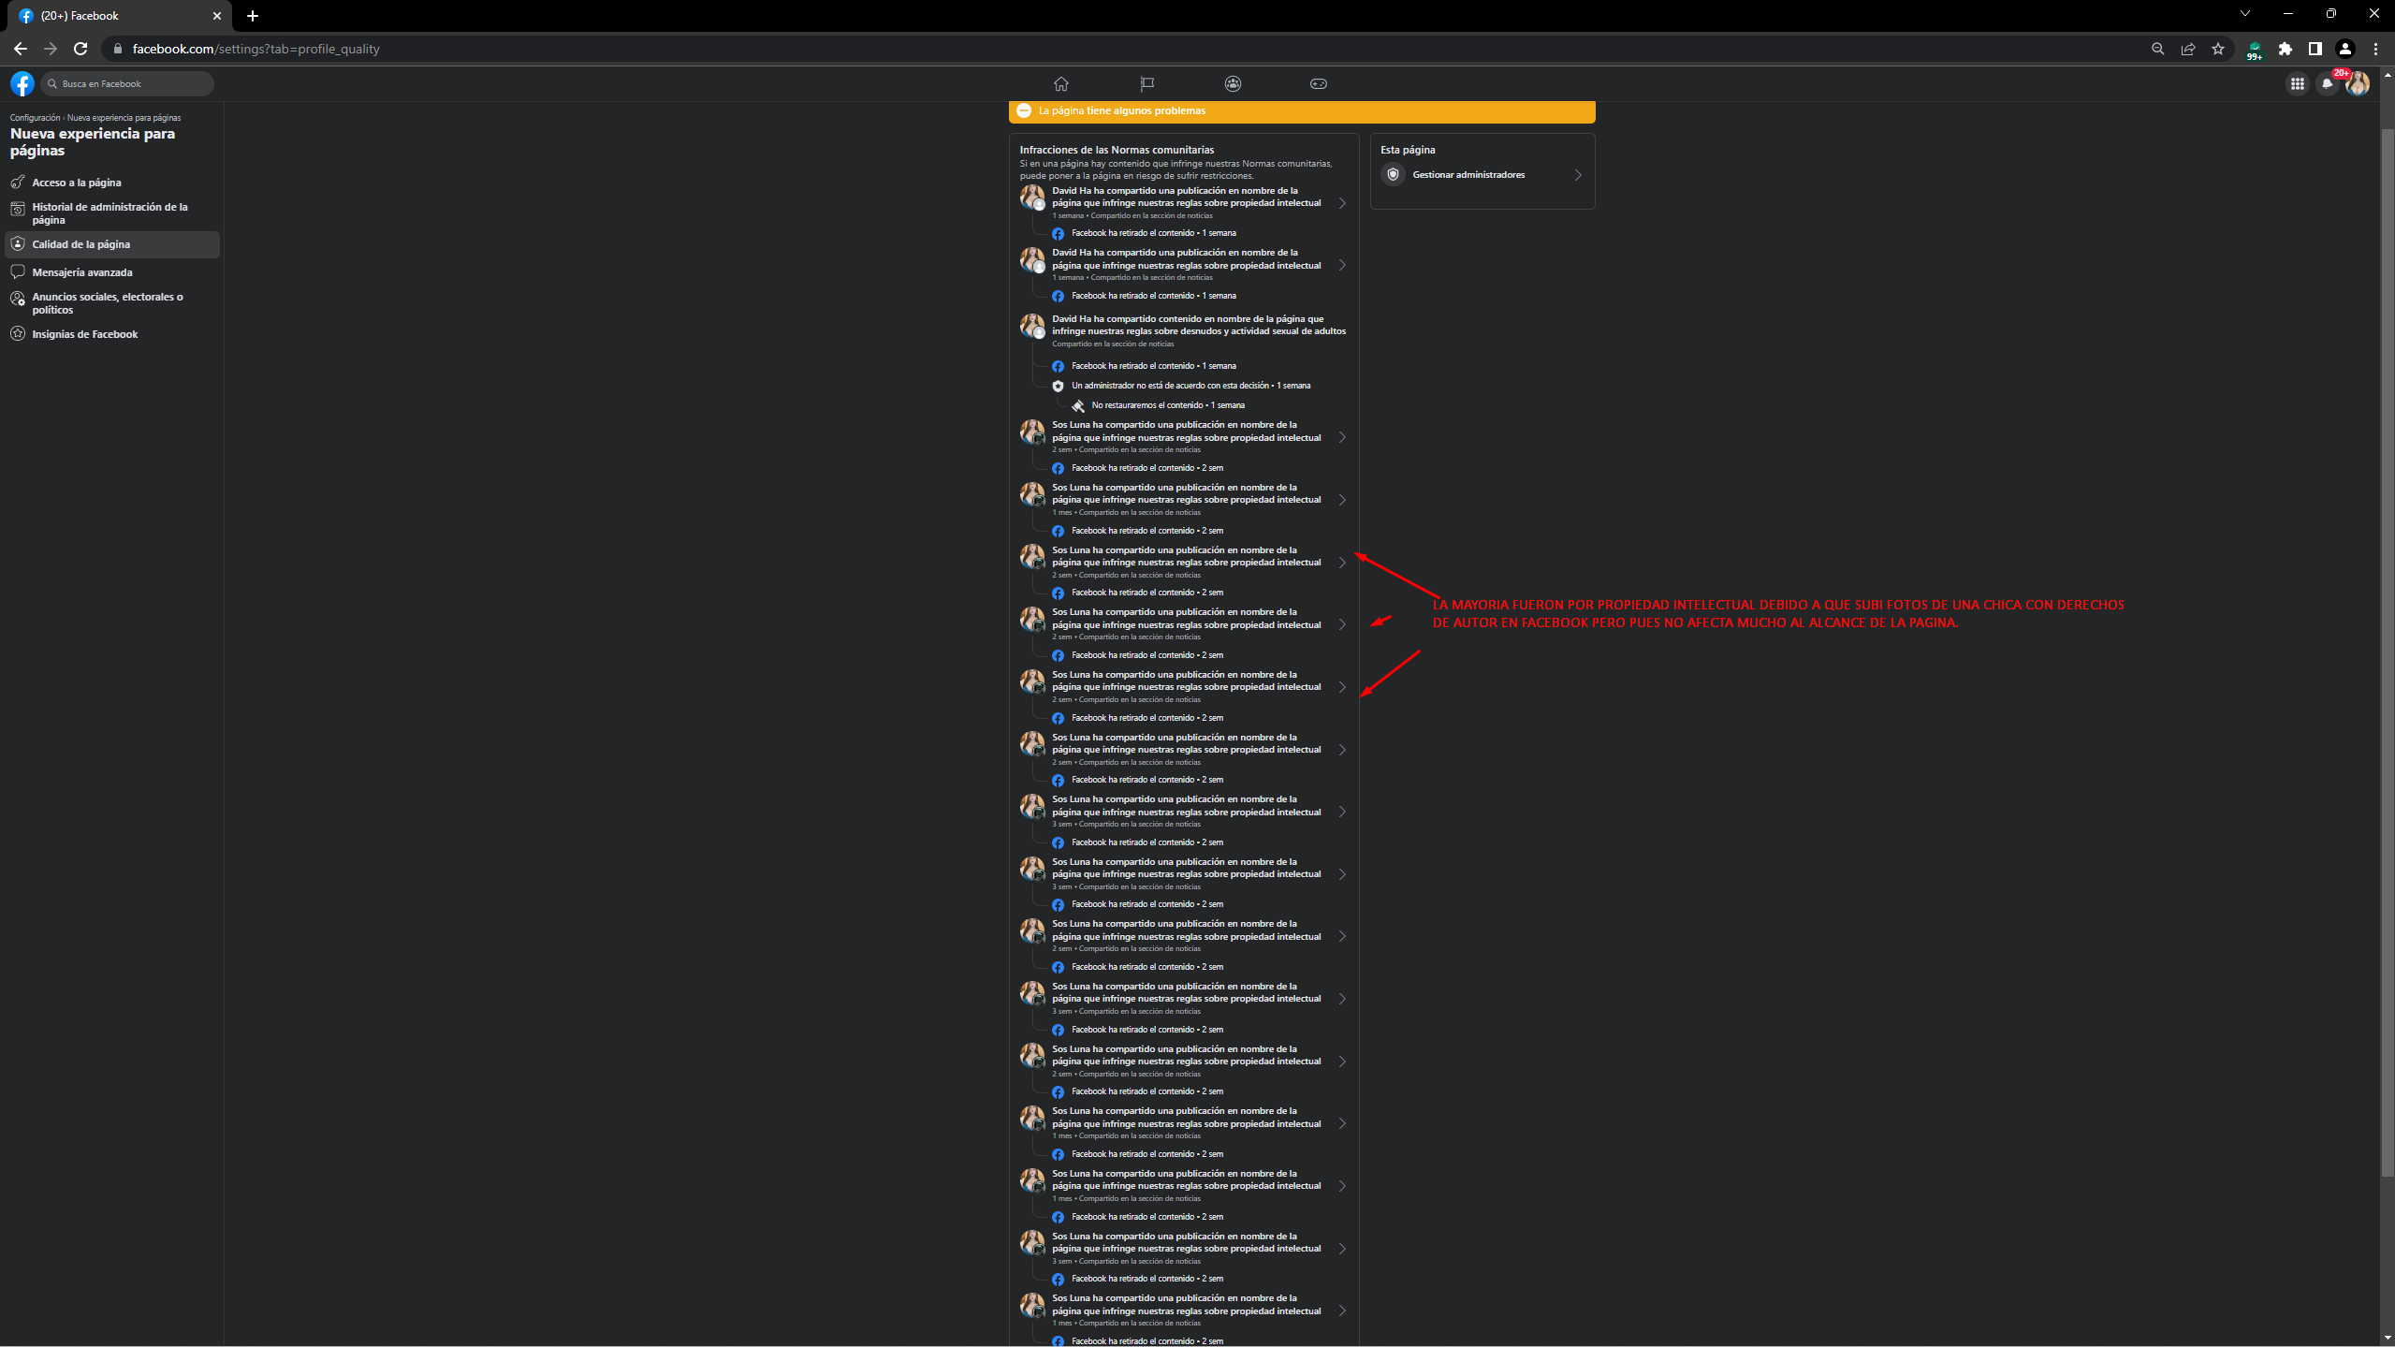Open the green extension with 99+ badge

[x=2255, y=50]
